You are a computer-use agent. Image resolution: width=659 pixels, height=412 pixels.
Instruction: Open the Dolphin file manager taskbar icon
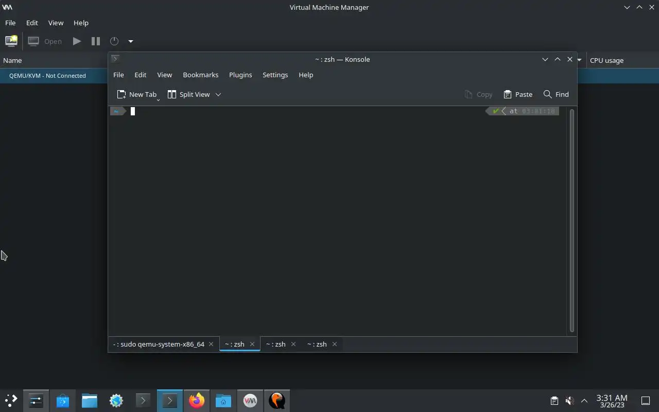(x=90, y=400)
